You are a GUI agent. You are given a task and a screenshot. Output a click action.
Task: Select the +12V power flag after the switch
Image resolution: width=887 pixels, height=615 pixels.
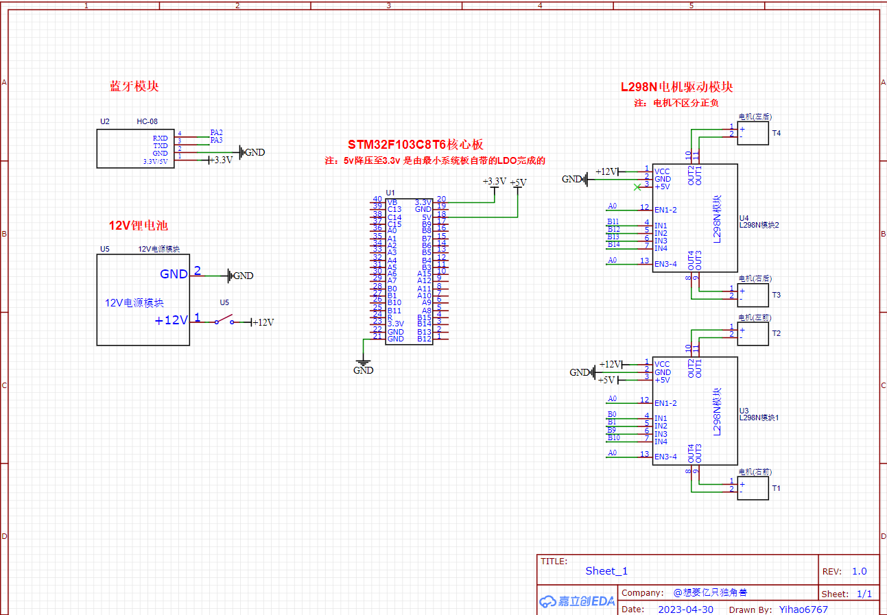261,322
